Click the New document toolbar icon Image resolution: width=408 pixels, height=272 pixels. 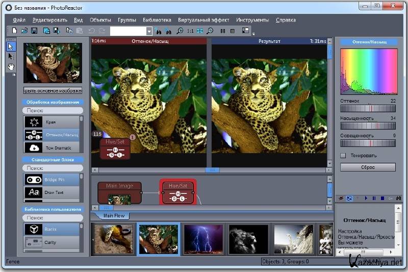(x=15, y=31)
